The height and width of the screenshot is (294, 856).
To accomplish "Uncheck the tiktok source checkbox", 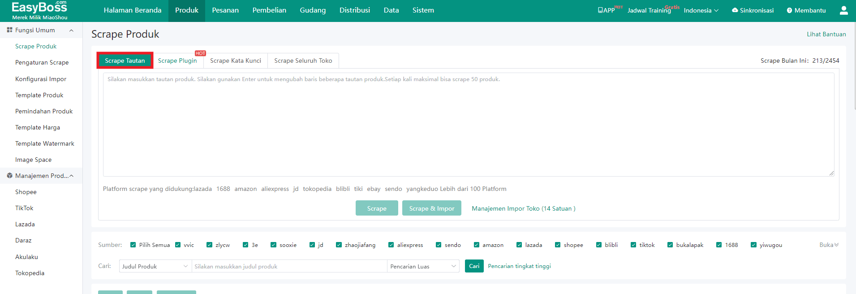I will coord(633,245).
